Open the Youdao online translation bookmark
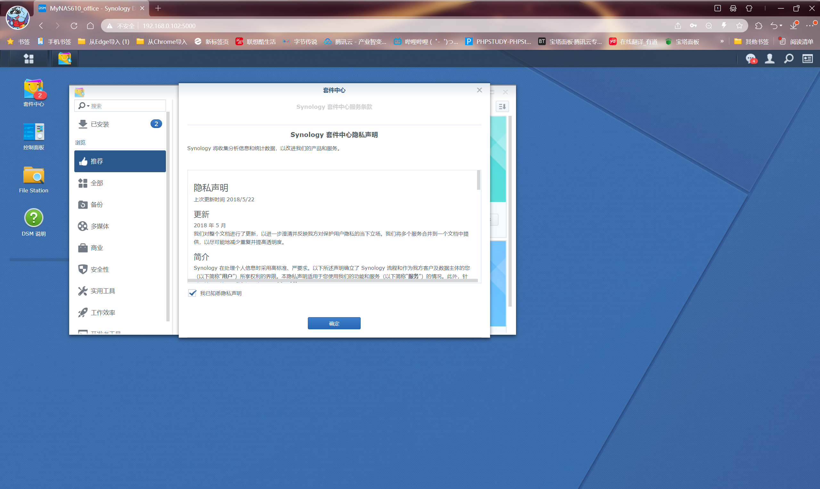This screenshot has height=489, width=820. click(x=633, y=42)
